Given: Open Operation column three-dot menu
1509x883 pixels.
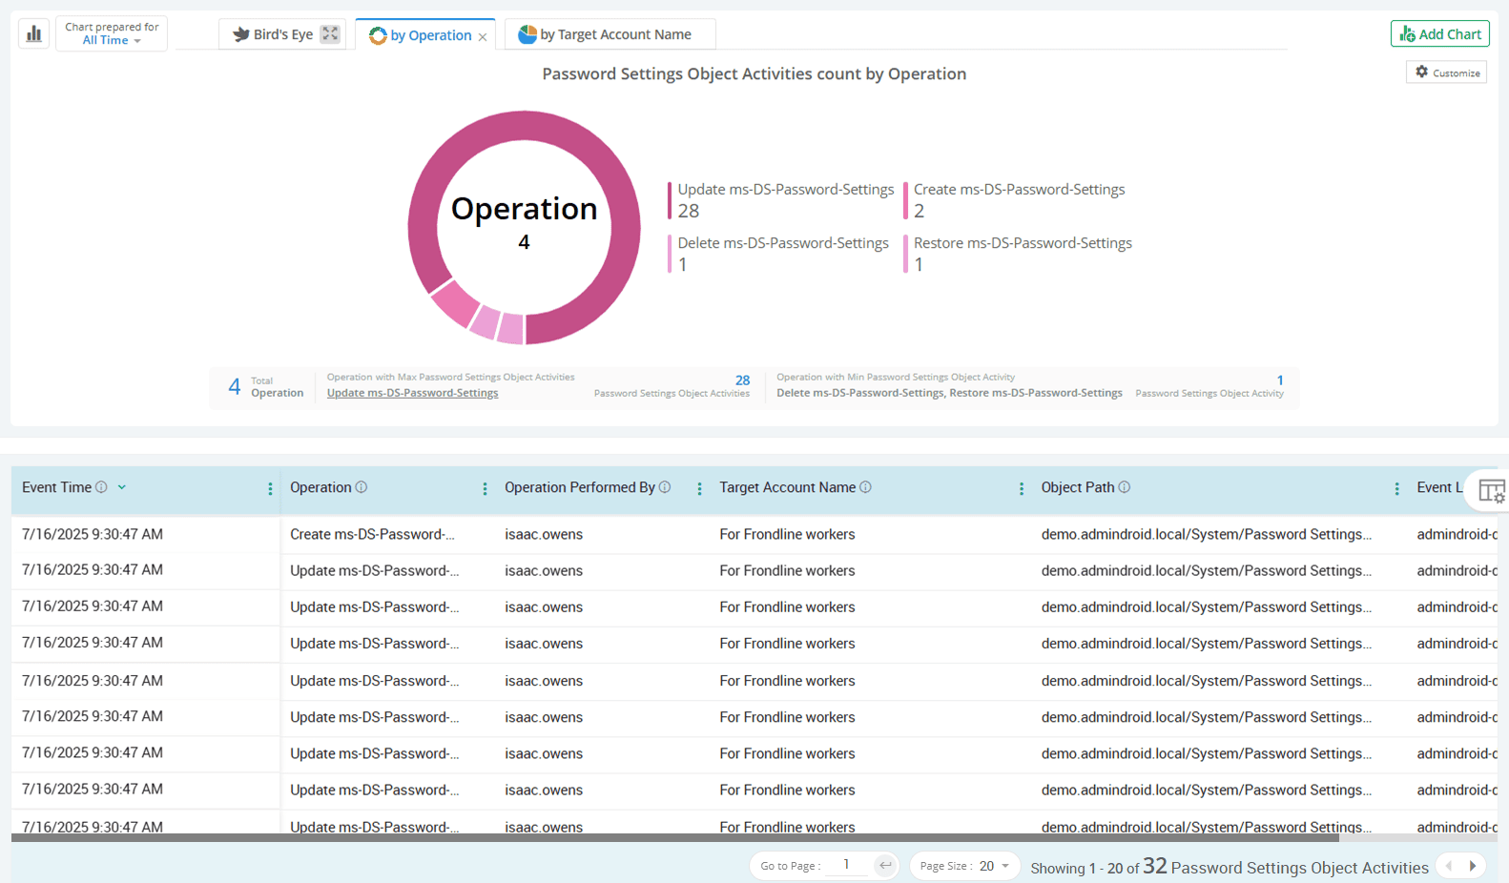Looking at the screenshot, I should coord(485,488).
